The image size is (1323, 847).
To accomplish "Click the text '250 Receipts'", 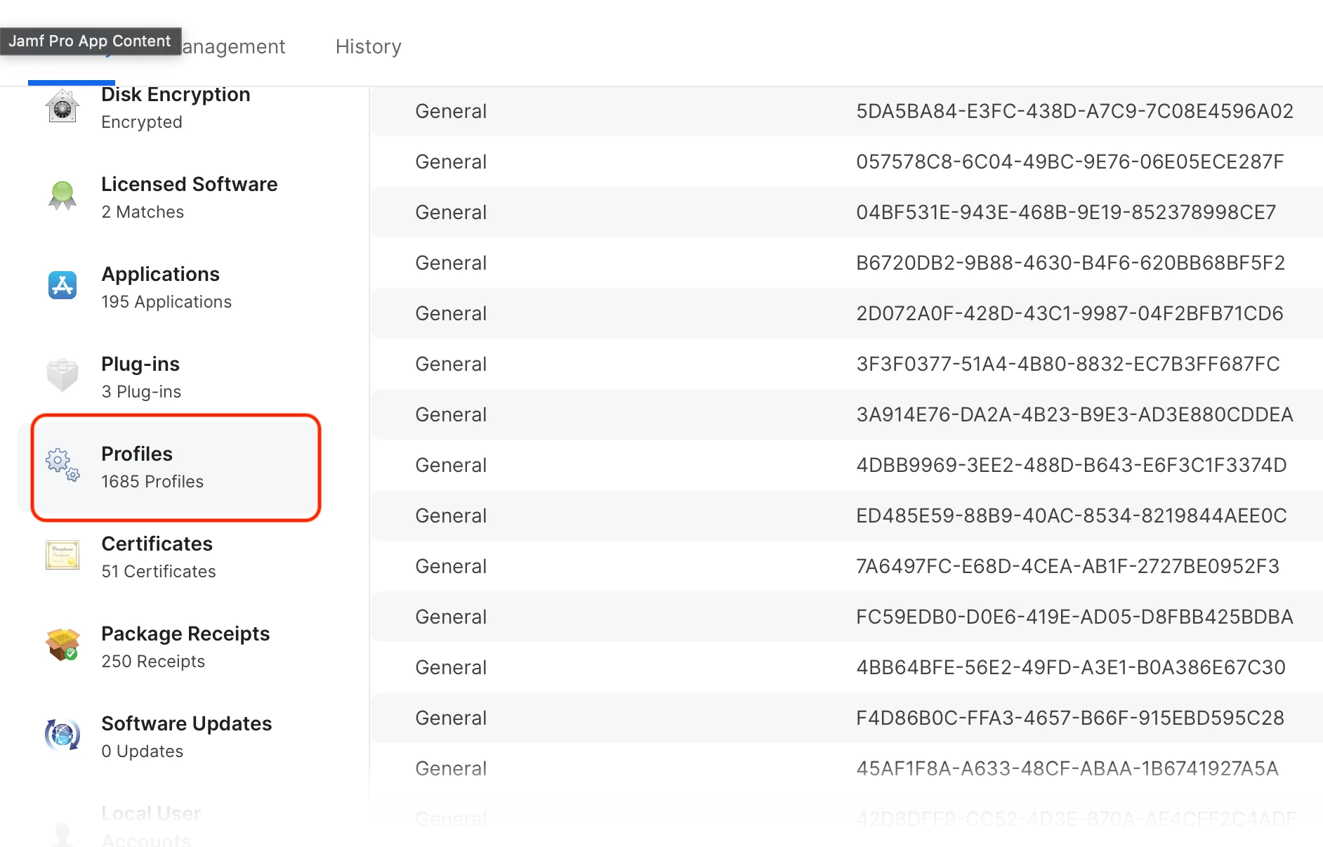I will [153, 662].
